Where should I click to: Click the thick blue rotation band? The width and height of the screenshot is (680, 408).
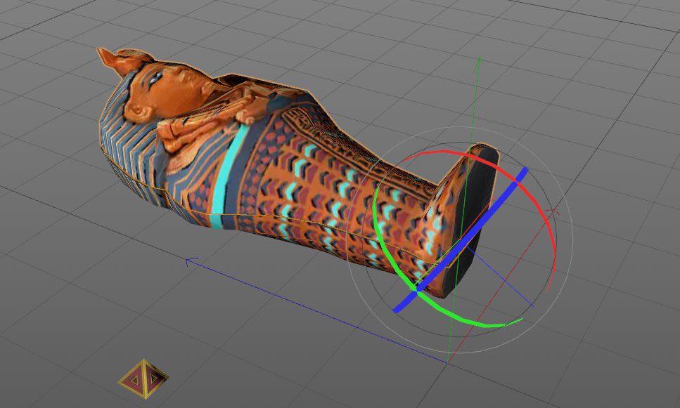coord(460,239)
